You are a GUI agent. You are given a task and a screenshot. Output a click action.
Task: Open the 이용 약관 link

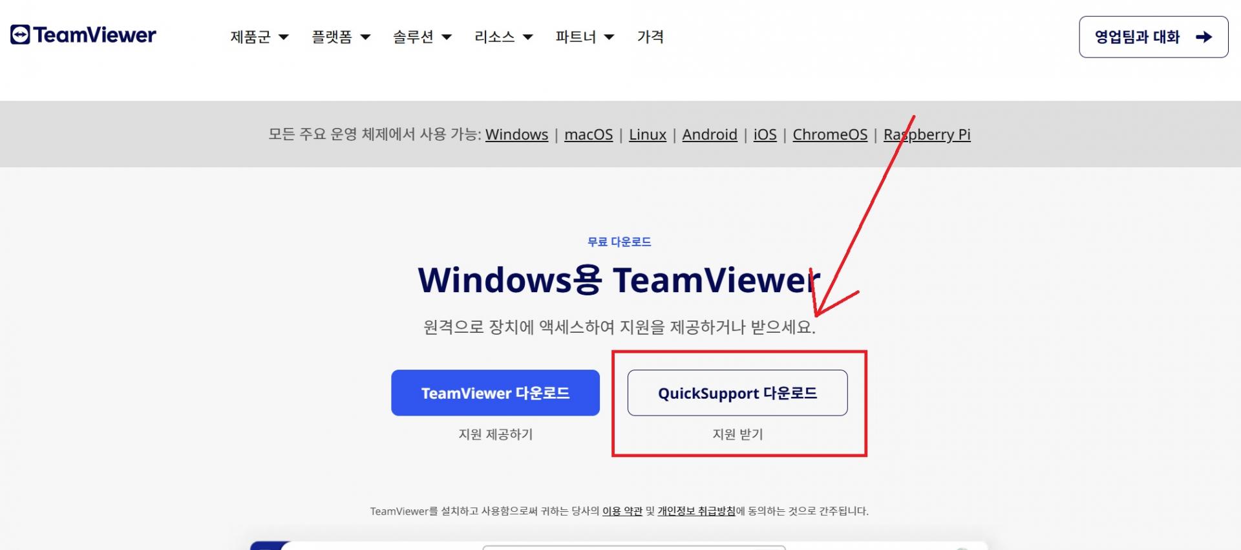(622, 511)
